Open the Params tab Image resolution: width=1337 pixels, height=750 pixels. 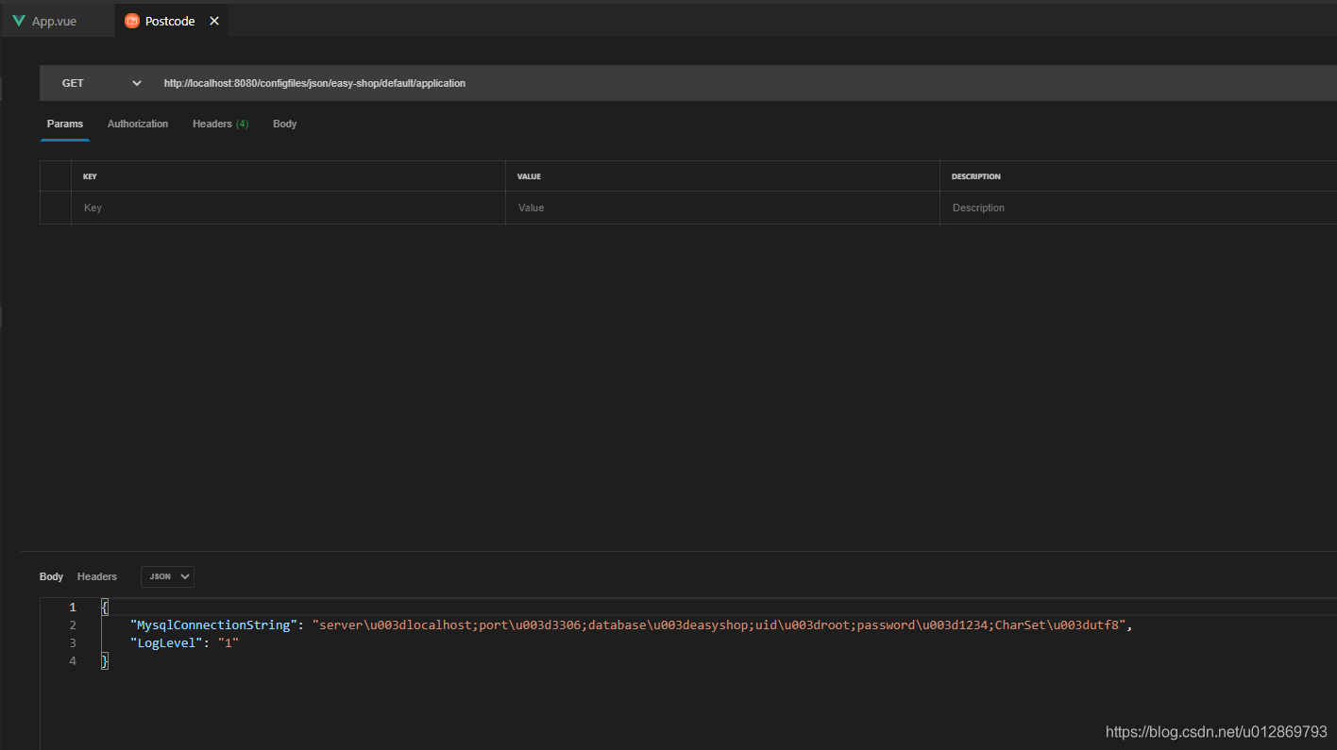click(x=65, y=124)
